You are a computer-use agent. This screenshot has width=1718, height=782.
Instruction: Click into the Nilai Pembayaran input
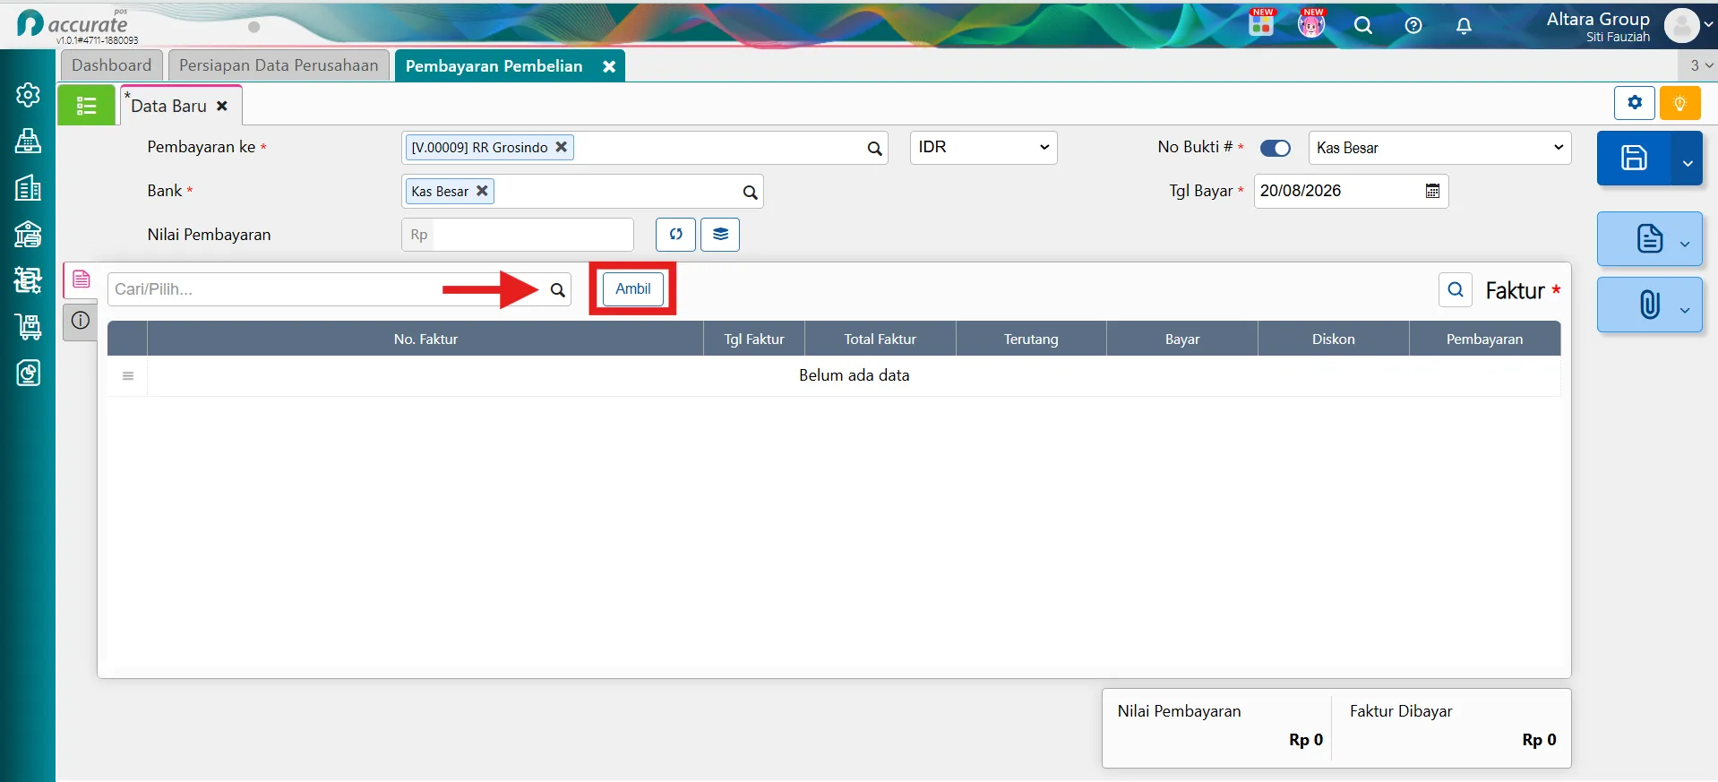[x=534, y=235]
